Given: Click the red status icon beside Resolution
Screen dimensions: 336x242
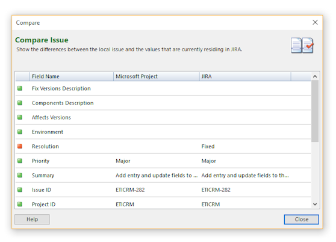Looking at the screenshot, I should (20, 146).
